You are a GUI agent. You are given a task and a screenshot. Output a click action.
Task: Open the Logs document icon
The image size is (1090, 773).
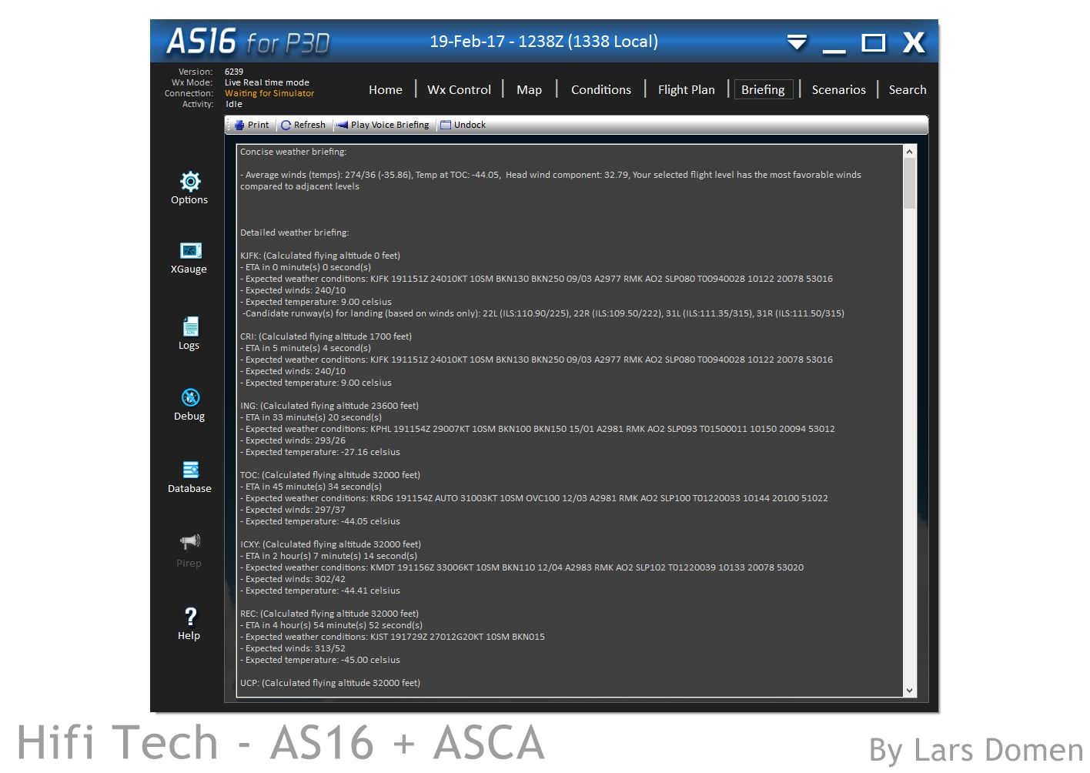190,326
